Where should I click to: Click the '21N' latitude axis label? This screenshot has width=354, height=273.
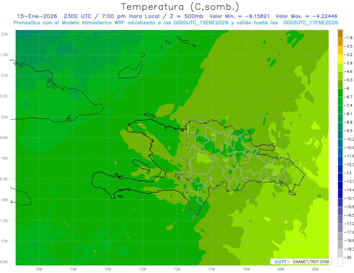[x=4, y=76]
